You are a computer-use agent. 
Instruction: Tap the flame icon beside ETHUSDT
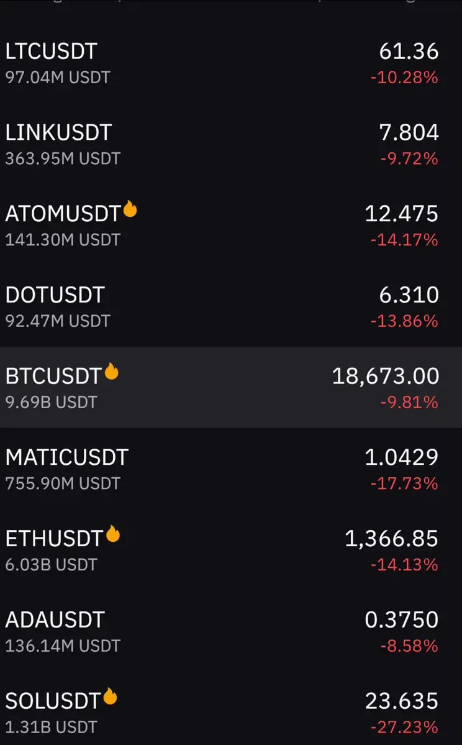(x=113, y=534)
